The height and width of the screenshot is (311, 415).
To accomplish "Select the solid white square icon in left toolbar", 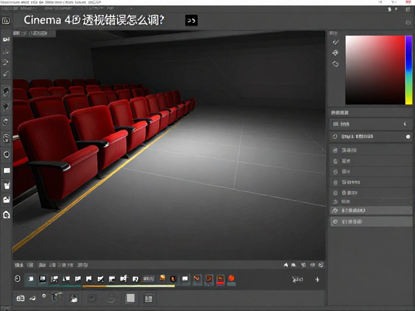I will [6, 170].
